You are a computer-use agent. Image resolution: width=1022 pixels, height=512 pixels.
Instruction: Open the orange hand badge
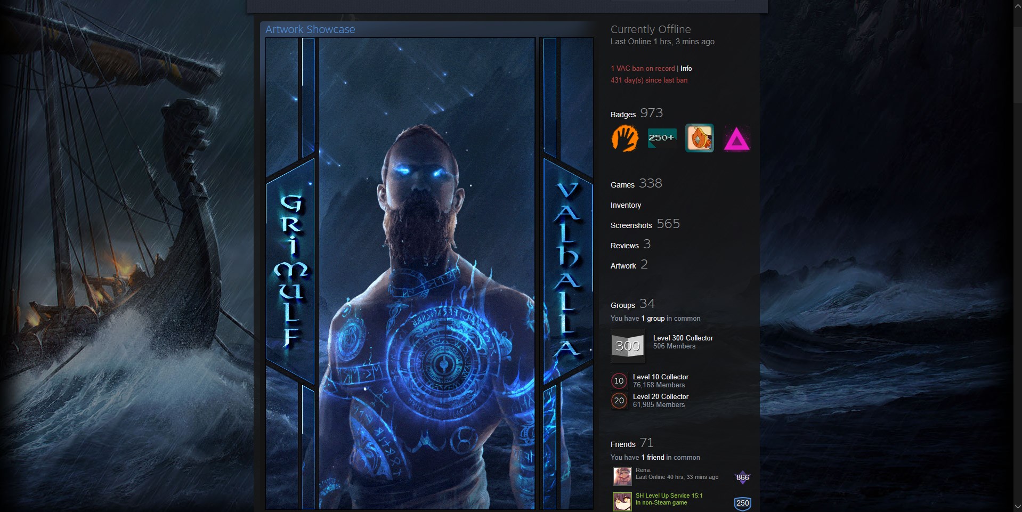point(624,139)
